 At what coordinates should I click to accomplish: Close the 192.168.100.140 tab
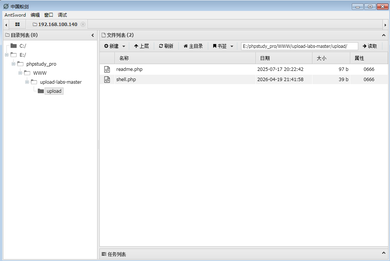[x=83, y=25]
